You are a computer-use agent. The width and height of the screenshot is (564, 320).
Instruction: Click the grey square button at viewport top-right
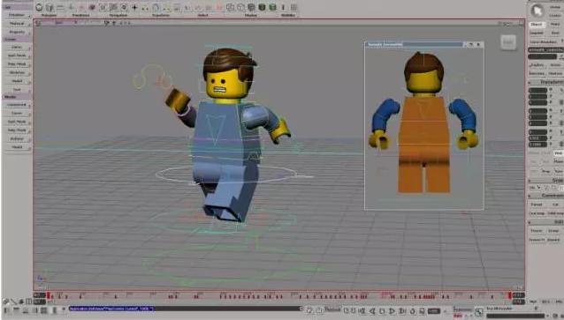[x=508, y=42]
